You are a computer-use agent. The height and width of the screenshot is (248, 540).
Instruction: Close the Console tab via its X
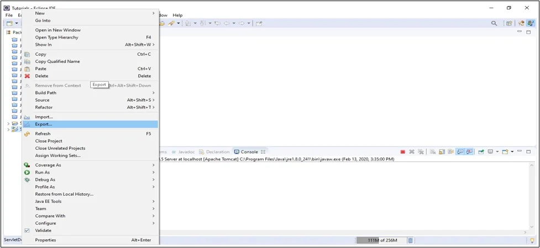(263, 152)
